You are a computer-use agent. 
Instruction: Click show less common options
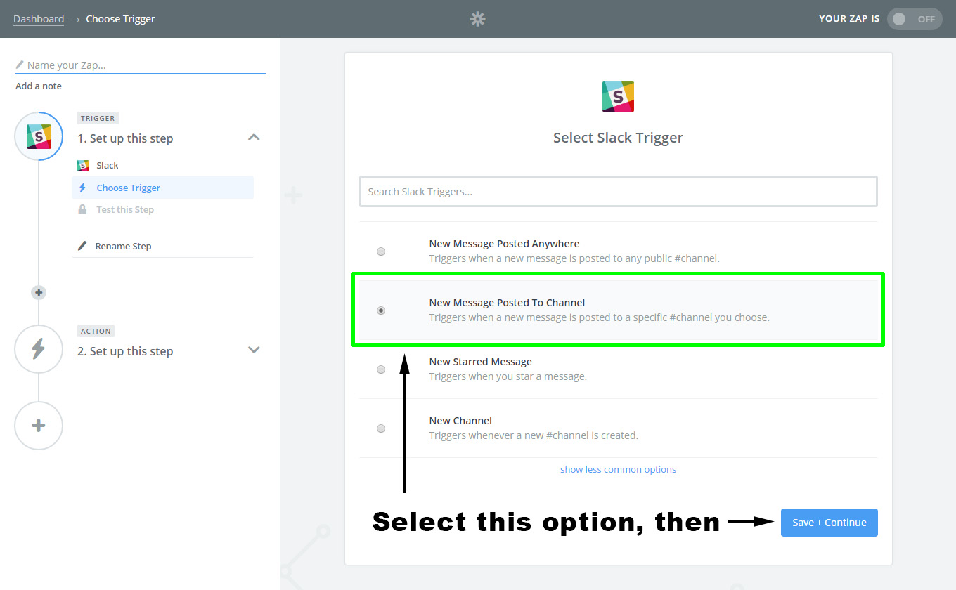pos(618,470)
